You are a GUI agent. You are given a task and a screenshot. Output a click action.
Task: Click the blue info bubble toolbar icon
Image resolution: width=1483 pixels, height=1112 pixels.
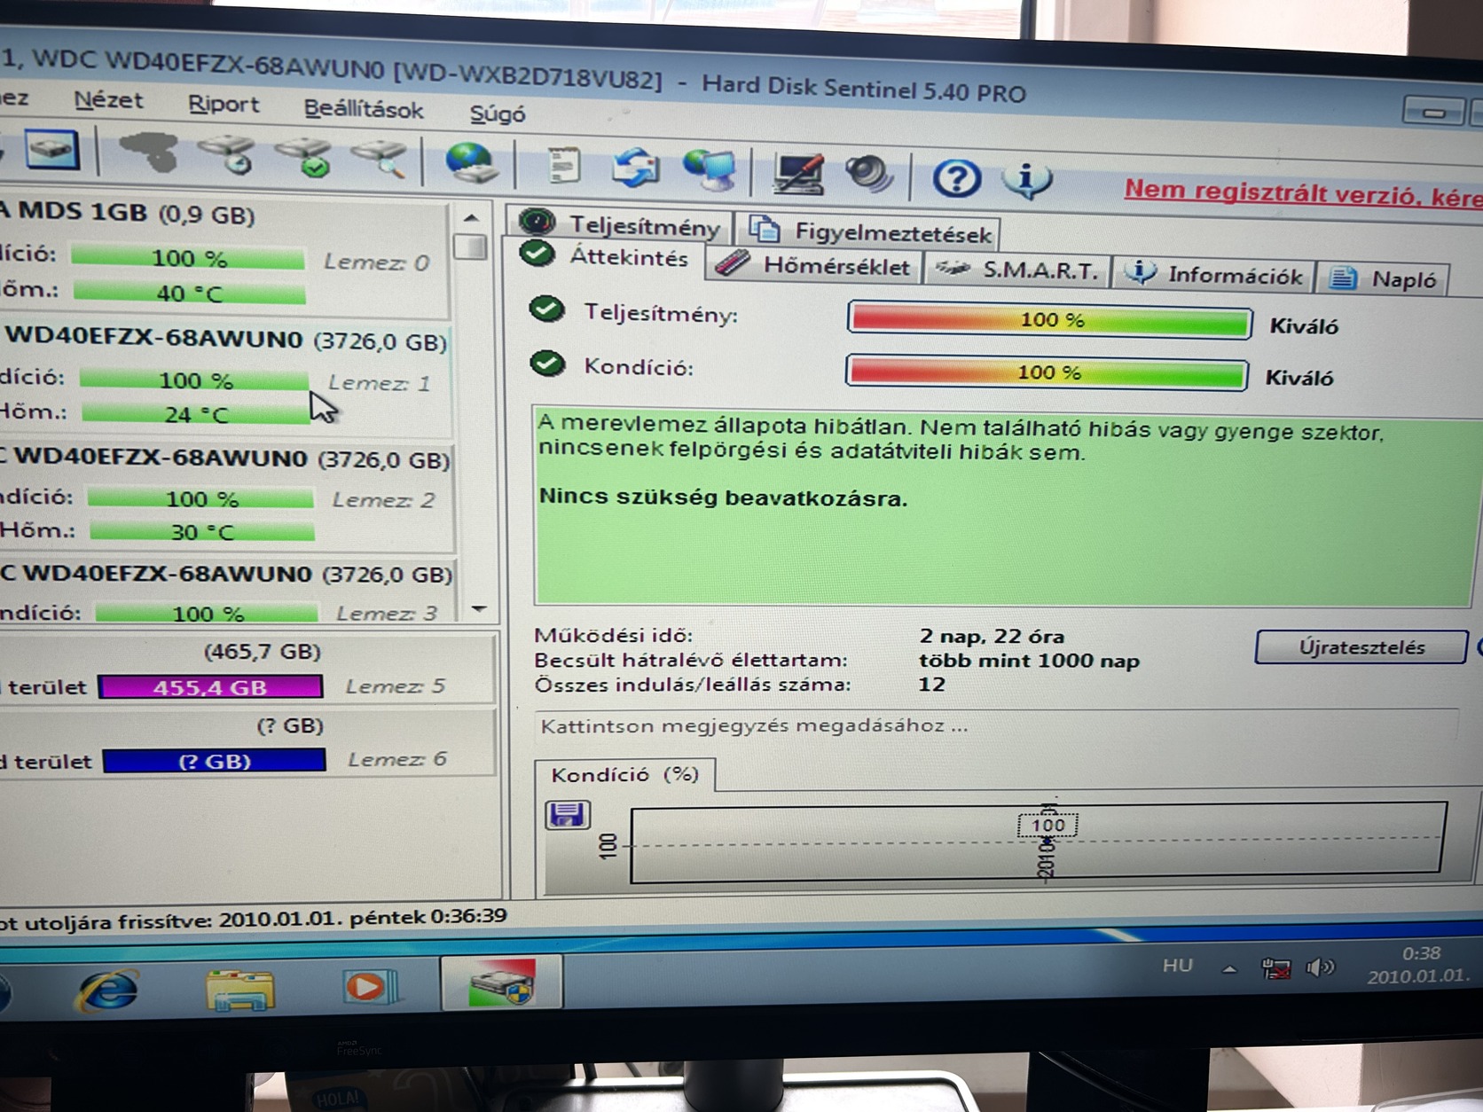click(x=1026, y=179)
